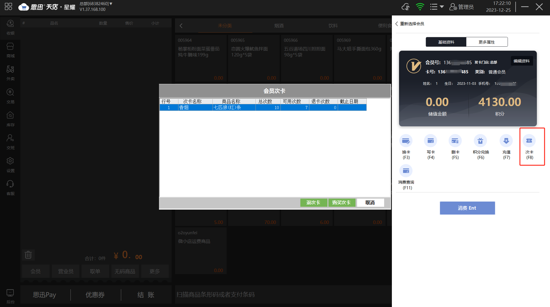Image resolution: width=550 pixels, height=307 pixels.
Task: Switch to the 更多属性 tab
Action: (x=487, y=42)
